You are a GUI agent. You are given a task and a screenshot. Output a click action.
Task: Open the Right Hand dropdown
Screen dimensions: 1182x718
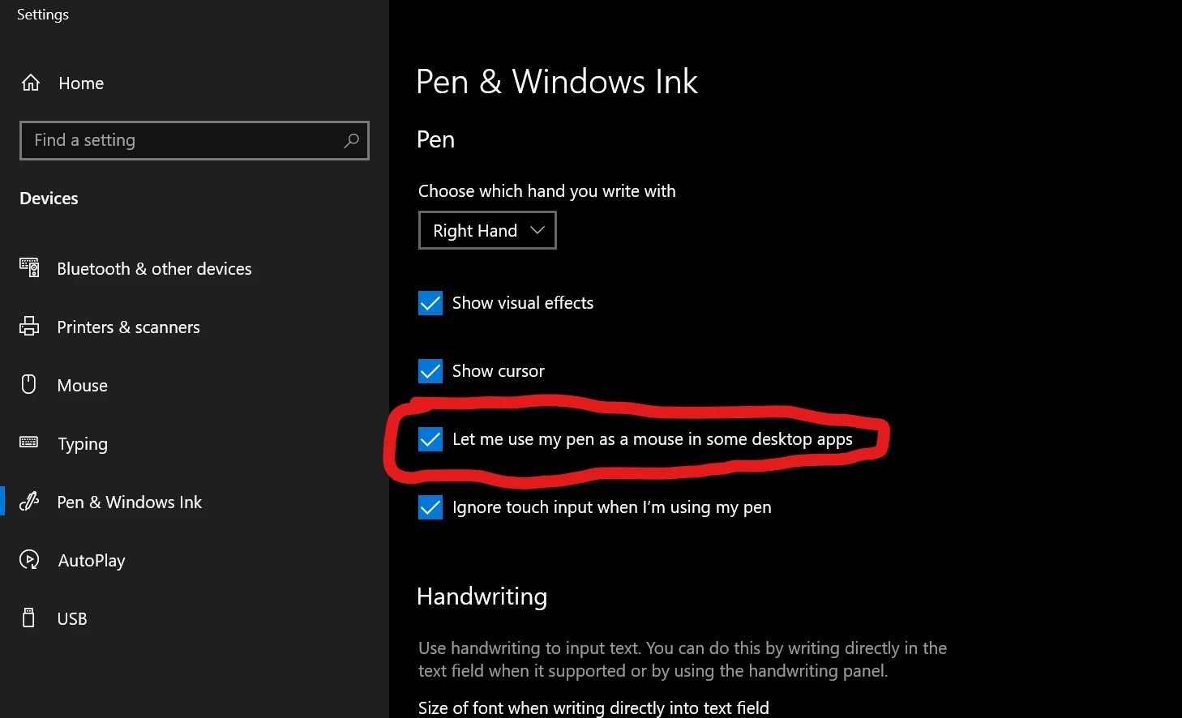pos(487,230)
